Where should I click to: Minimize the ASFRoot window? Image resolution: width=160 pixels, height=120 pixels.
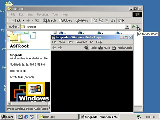point(131,9)
